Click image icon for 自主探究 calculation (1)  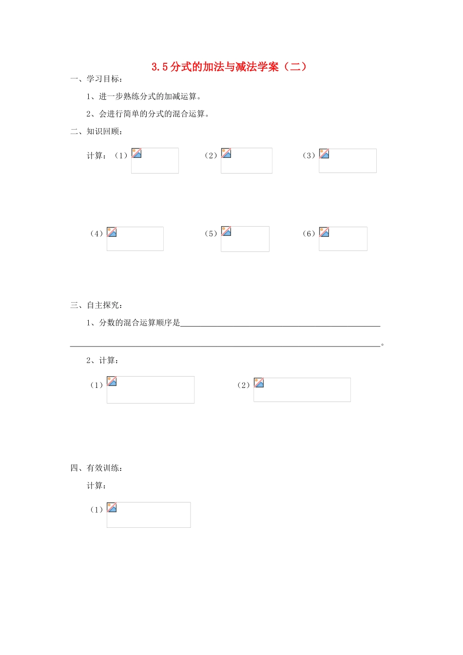[112, 381]
